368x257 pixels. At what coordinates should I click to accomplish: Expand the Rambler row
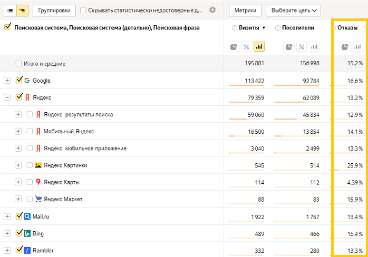tap(7, 250)
